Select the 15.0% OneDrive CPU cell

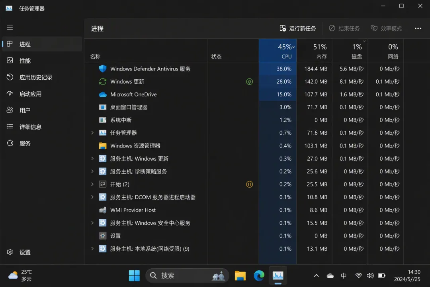click(x=278, y=94)
